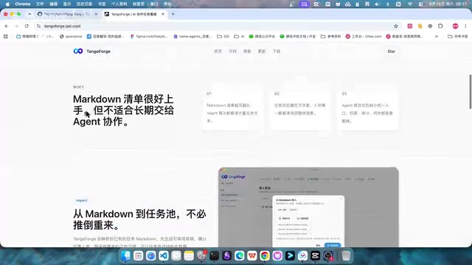Open 下载 in the site nav
This screenshot has width=472, height=265.
tap(277, 52)
